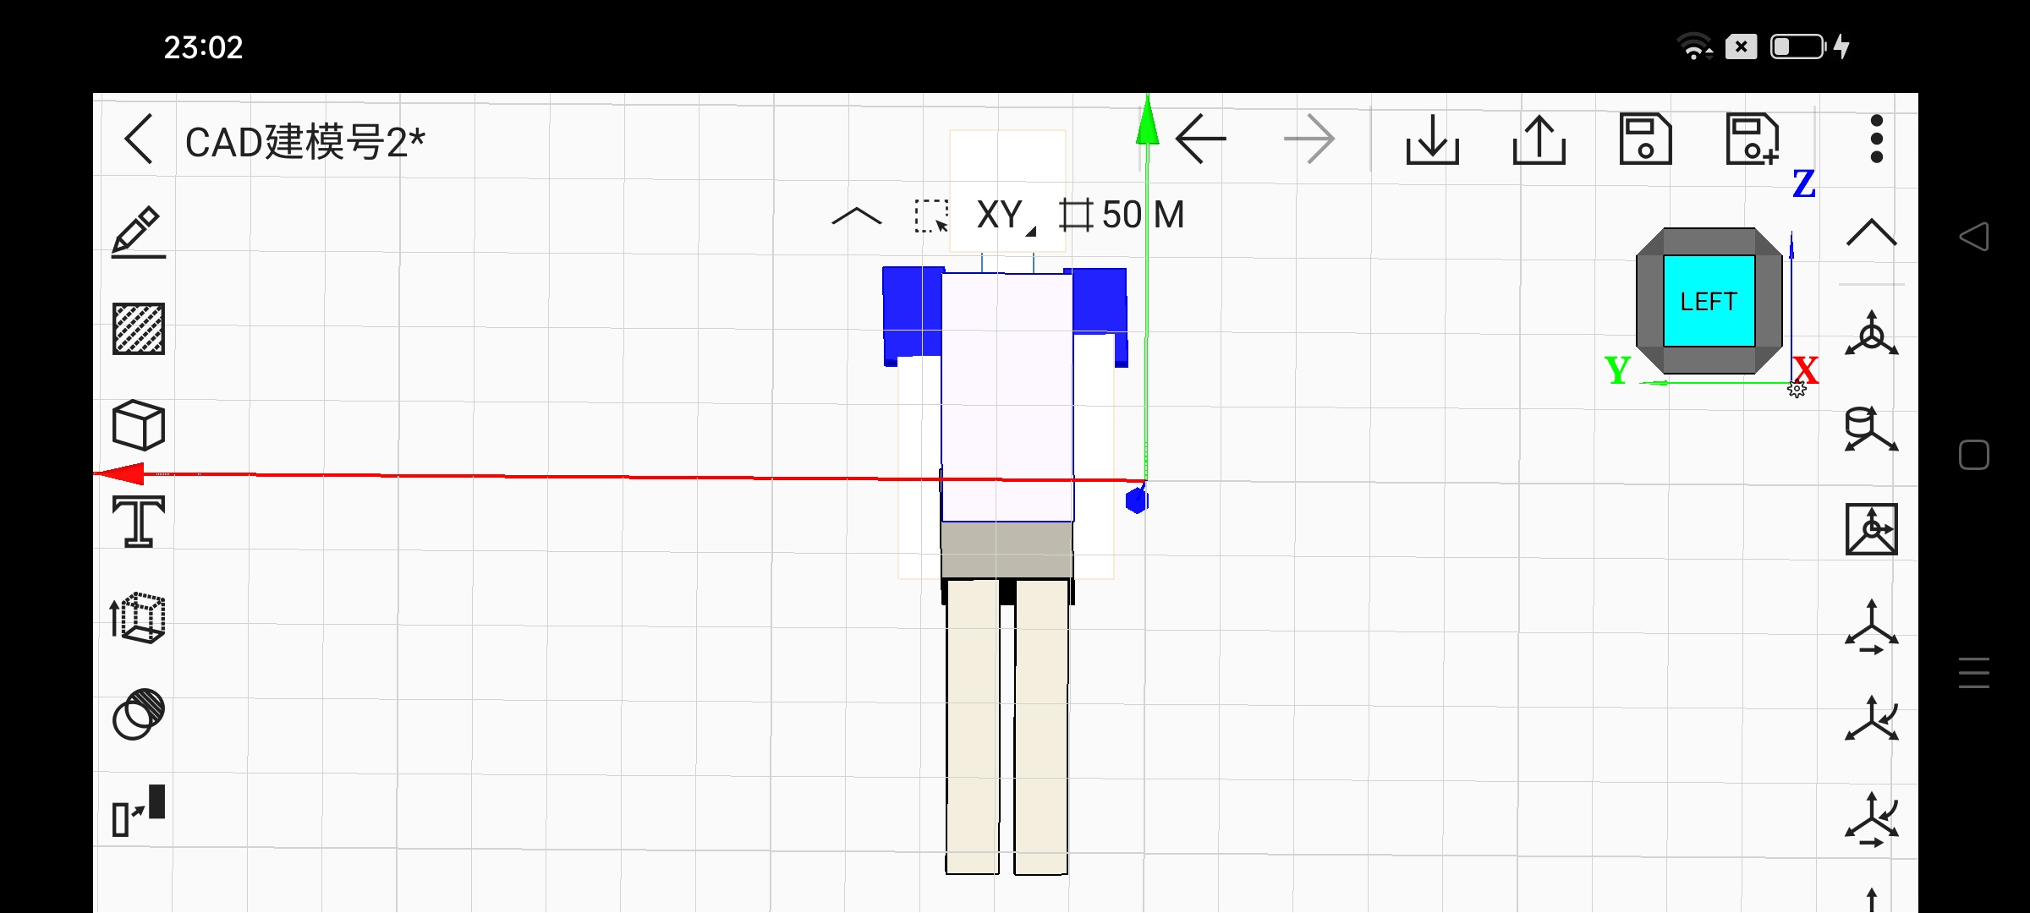Save the file with the floppy icon
This screenshot has height=913, width=2030.
(1645, 139)
